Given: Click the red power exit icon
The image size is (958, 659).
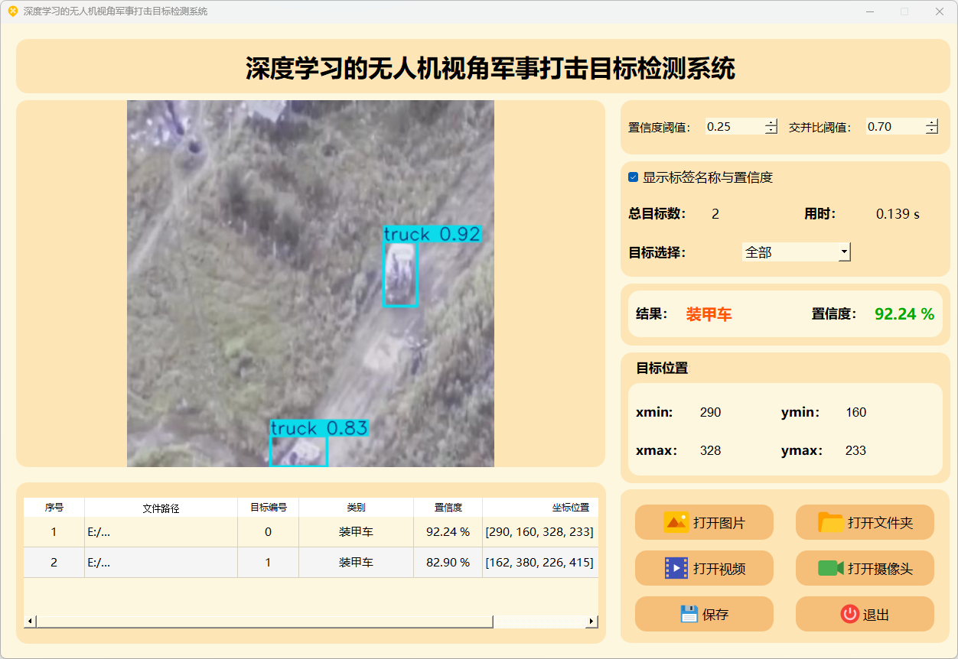Looking at the screenshot, I should [849, 614].
